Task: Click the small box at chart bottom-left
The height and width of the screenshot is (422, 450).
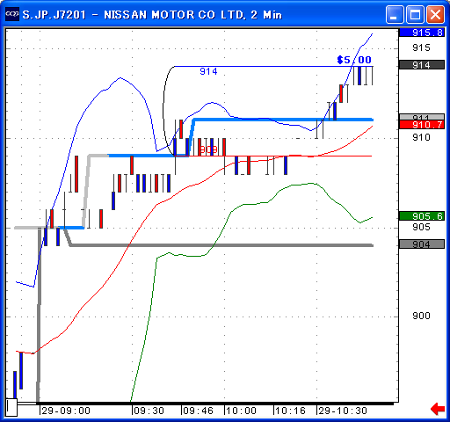Action: pyautogui.click(x=11, y=407)
